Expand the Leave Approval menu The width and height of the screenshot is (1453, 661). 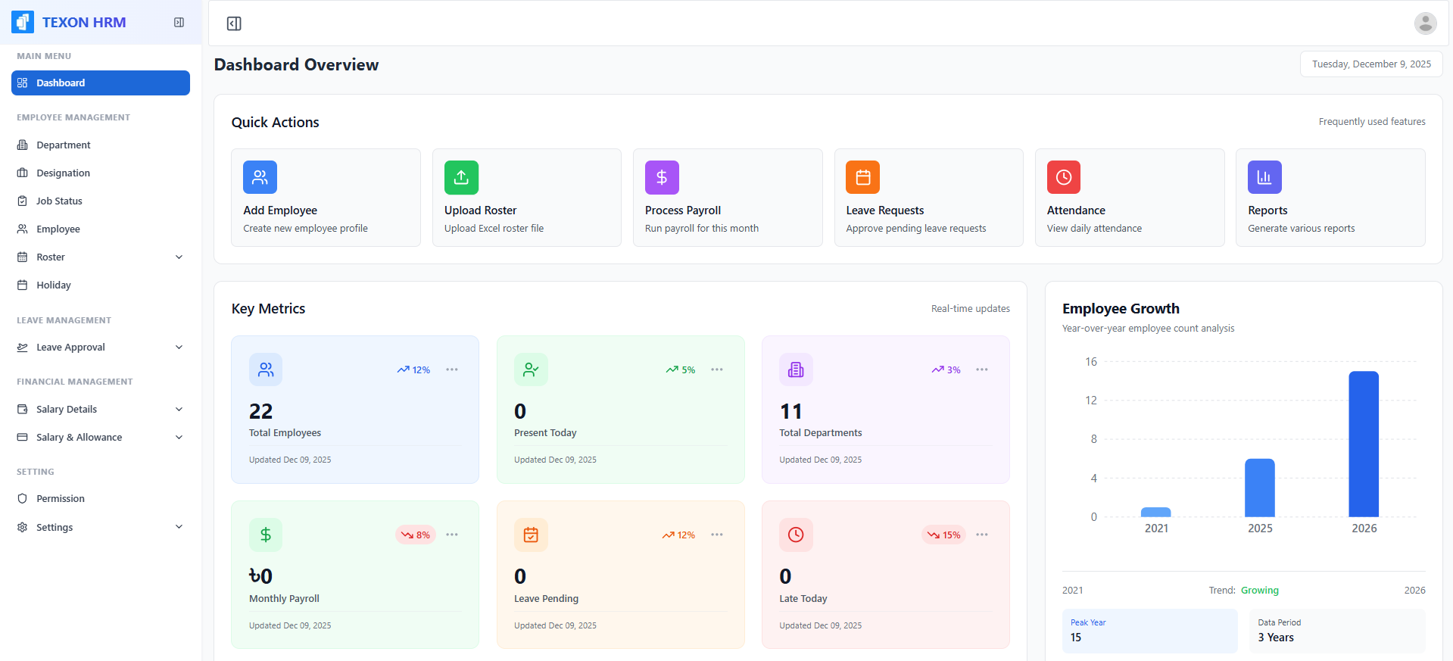[179, 348]
